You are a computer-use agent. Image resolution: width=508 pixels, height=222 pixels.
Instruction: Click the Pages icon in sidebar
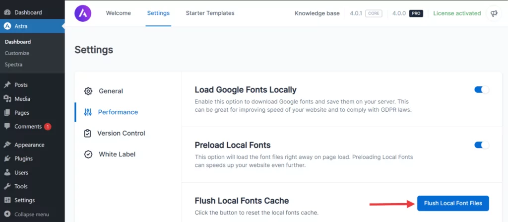coord(7,113)
